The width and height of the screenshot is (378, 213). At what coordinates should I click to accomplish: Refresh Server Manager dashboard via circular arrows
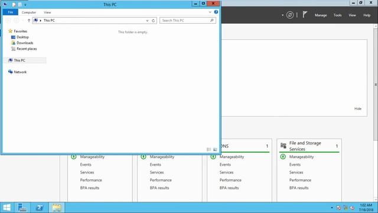click(290, 15)
